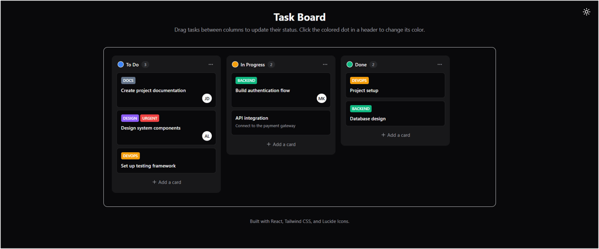This screenshot has width=599, height=249.
Task: Click the Done card count badge
Action: pyautogui.click(x=373, y=64)
